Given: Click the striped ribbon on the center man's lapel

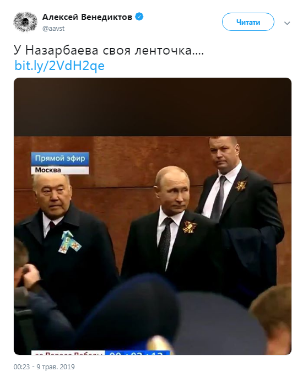Looking at the screenshot, I should coord(189,227).
